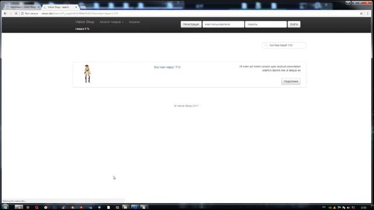Click the Войти login button
Viewport: 374px width, 210px height.
[x=294, y=24]
